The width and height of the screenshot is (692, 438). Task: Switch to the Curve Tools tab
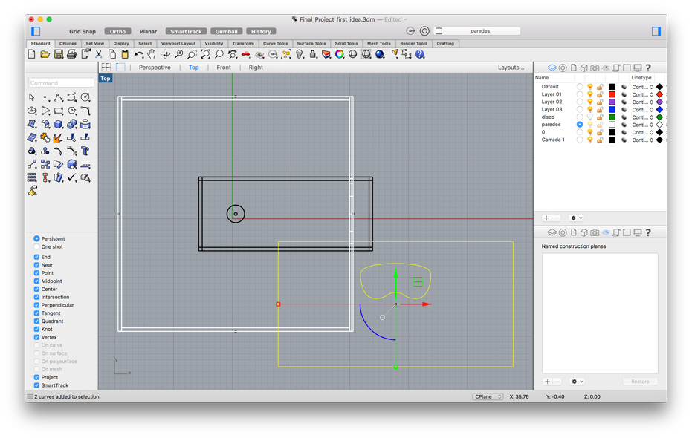275,43
